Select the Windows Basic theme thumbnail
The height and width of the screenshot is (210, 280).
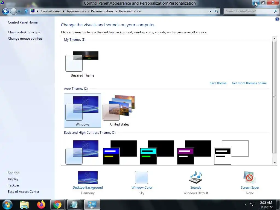(x=82, y=152)
